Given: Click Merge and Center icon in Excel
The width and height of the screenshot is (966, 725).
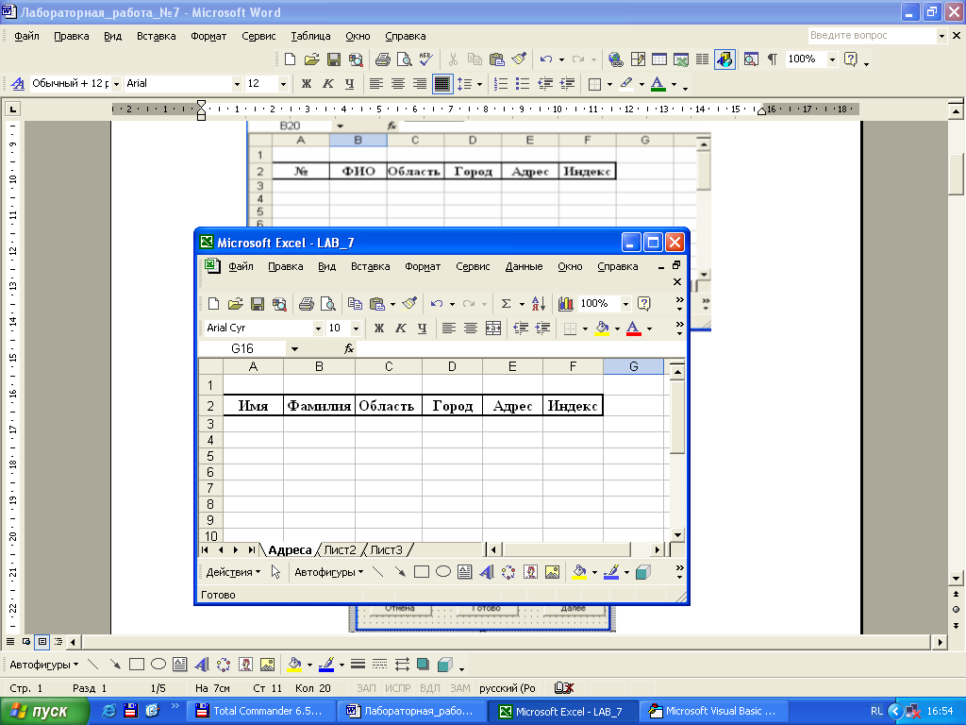Looking at the screenshot, I should click(493, 328).
